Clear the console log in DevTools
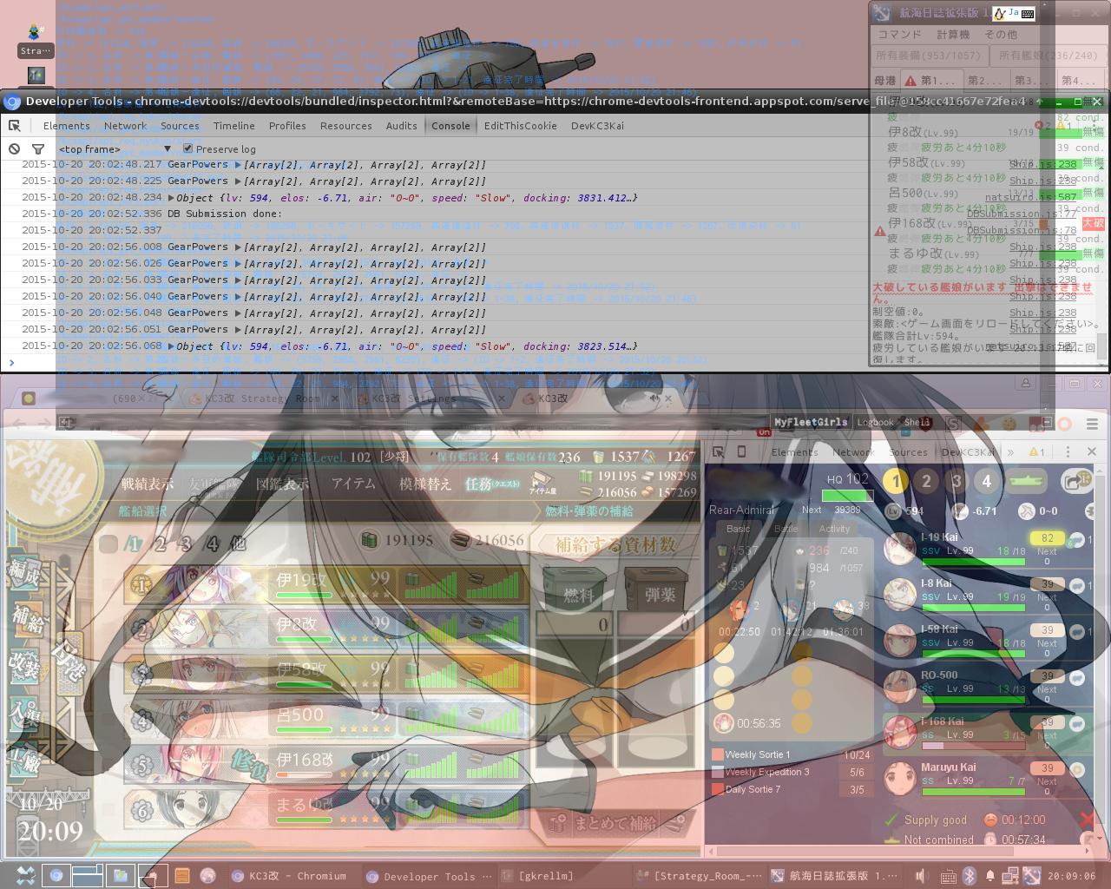The width and height of the screenshot is (1111, 889). click(15, 148)
